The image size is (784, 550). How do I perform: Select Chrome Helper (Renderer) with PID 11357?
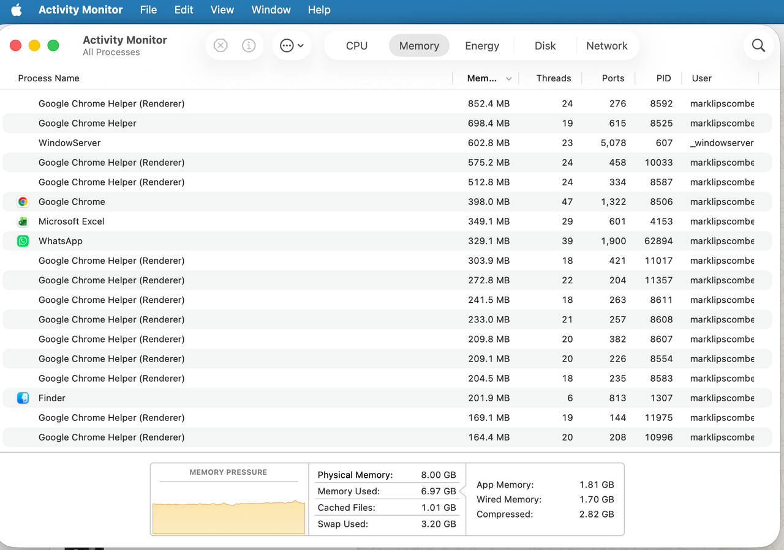click(x=387, y=280)
